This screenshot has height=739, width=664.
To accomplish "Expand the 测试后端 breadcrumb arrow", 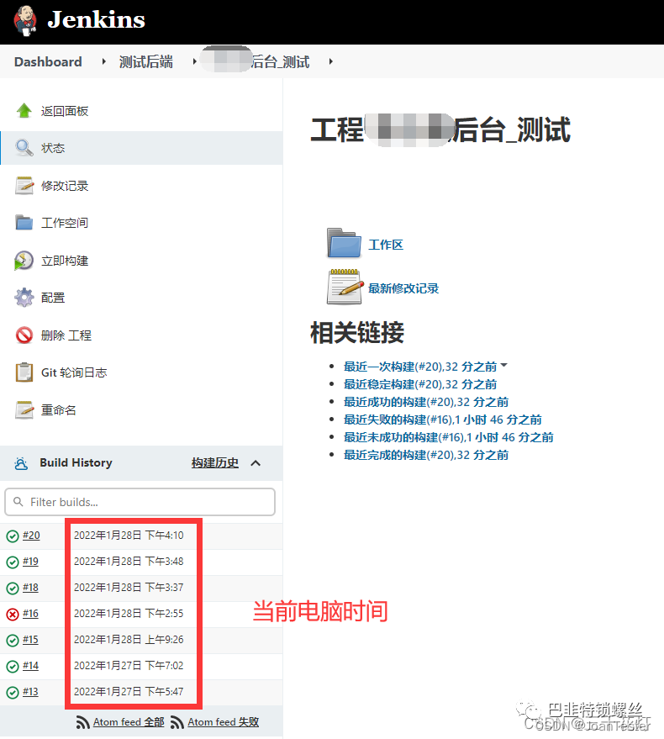I will point(194,61).
